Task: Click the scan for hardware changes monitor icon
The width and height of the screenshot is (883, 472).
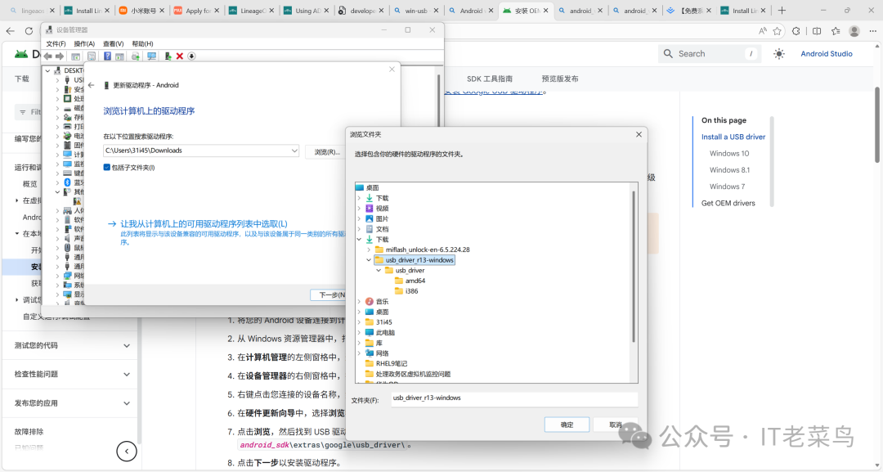Action: [x=151, y=56]
